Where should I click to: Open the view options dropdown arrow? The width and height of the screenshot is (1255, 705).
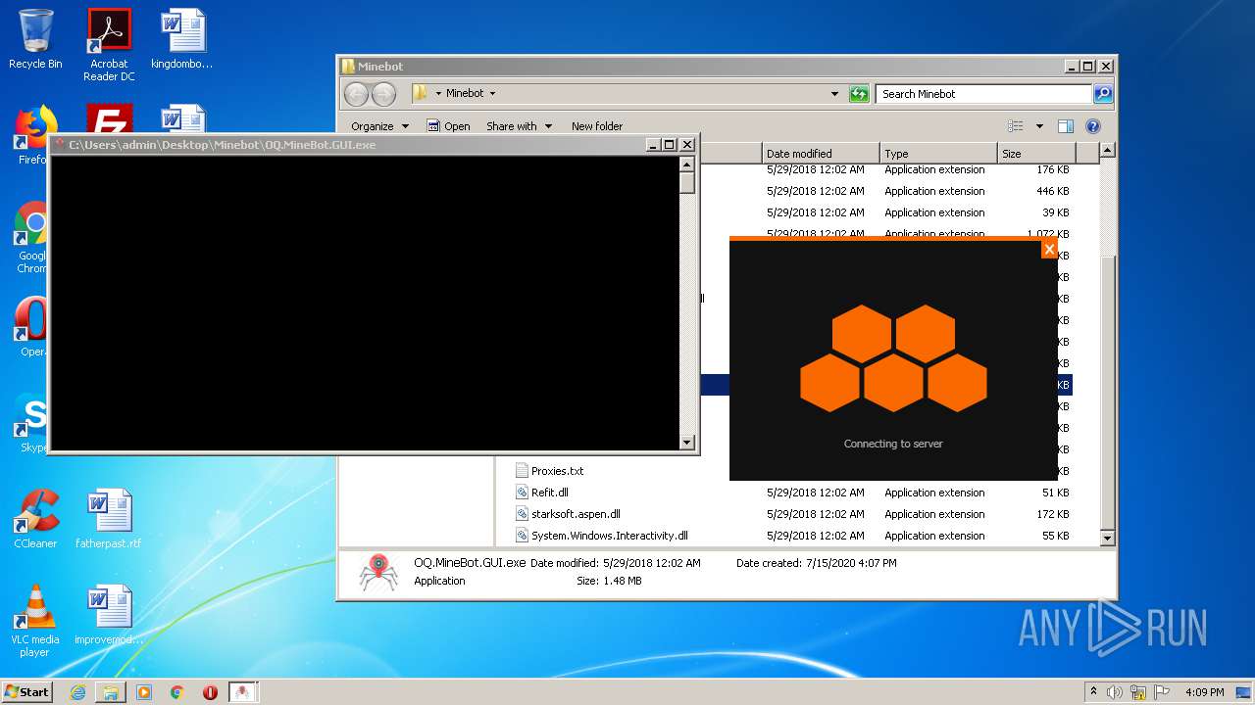1039,126
